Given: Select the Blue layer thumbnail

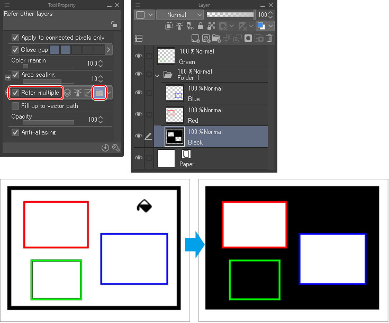Looking at the screenshot, I should click(x=175, y=93).
